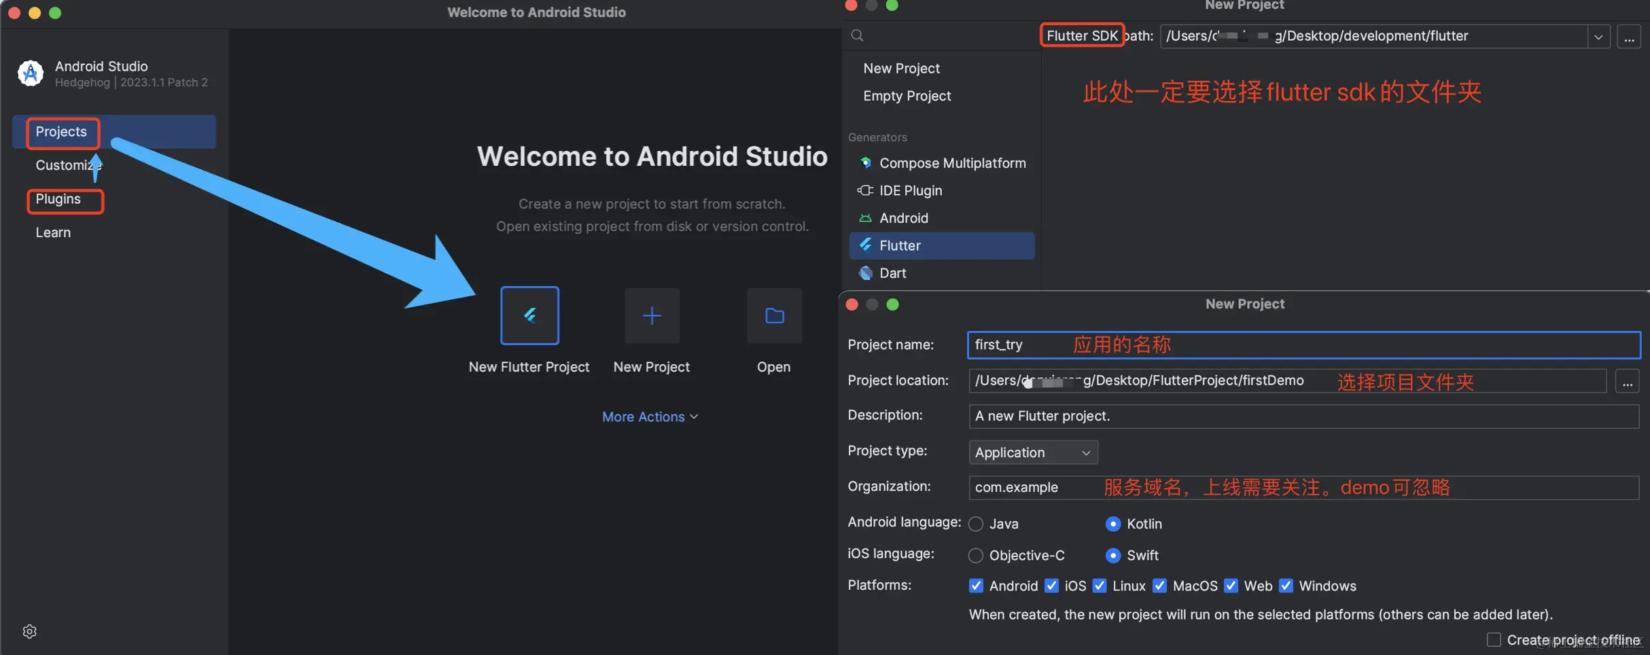
Task: Click New Flutter Project label
Action: 529,367
